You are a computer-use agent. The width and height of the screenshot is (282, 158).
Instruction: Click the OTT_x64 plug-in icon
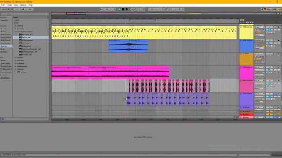pyautogui.click(x=20, y=43)
